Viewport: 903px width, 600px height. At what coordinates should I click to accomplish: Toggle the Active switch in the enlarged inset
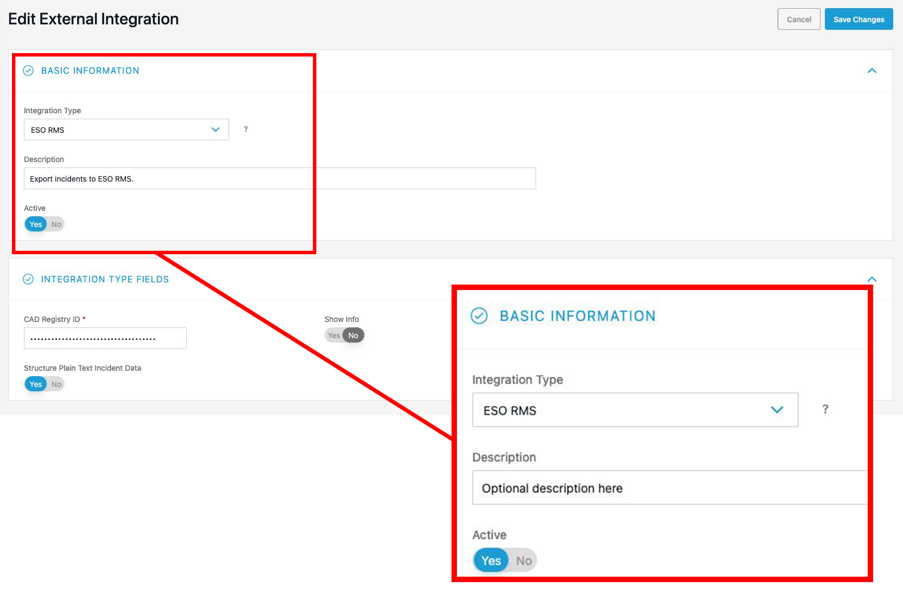click(505, 560)
